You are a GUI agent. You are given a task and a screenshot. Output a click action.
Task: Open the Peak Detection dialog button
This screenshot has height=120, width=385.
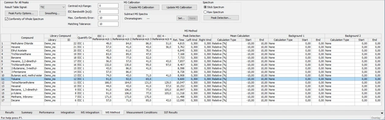[x=221, y=18]
